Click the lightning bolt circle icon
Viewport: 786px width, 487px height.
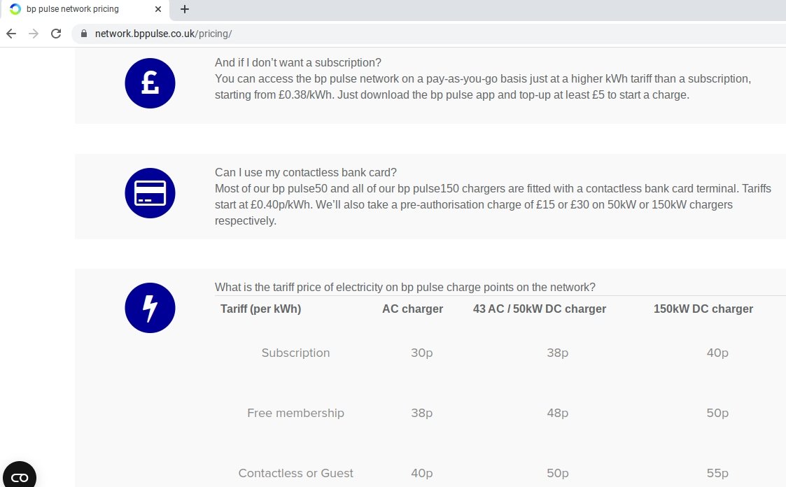click(x=150, y=308)
